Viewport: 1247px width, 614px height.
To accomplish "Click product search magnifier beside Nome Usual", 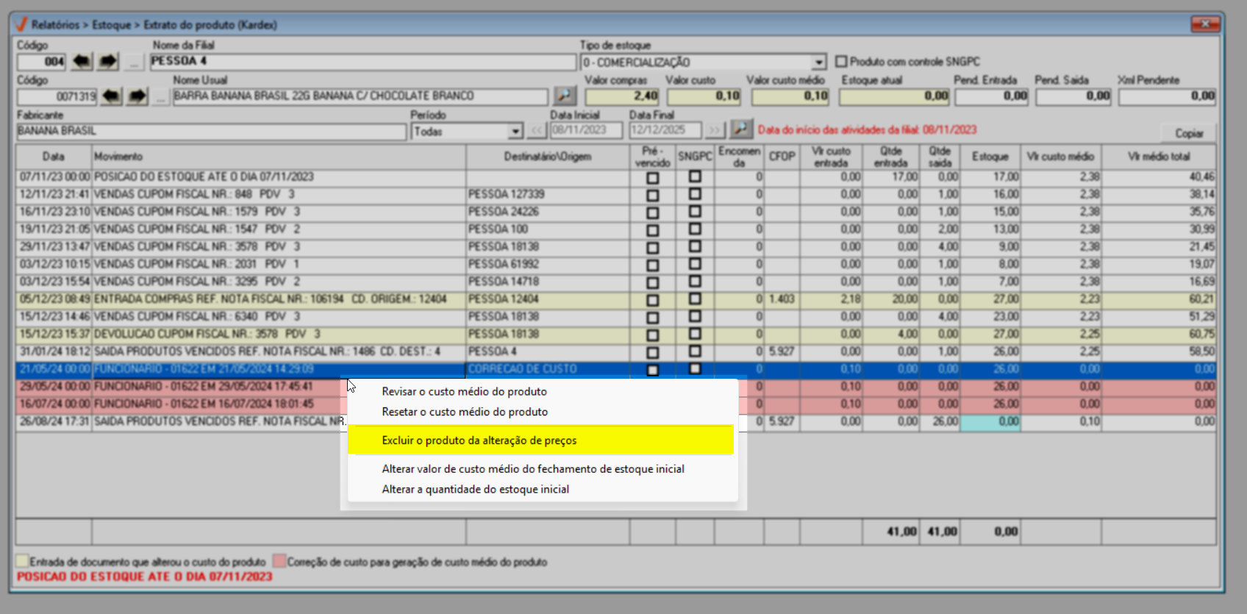I will (565, 96).
